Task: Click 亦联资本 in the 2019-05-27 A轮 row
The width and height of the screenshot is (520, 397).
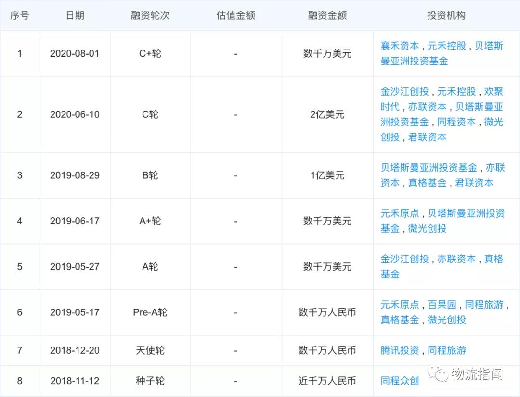Action: (456, 259)
